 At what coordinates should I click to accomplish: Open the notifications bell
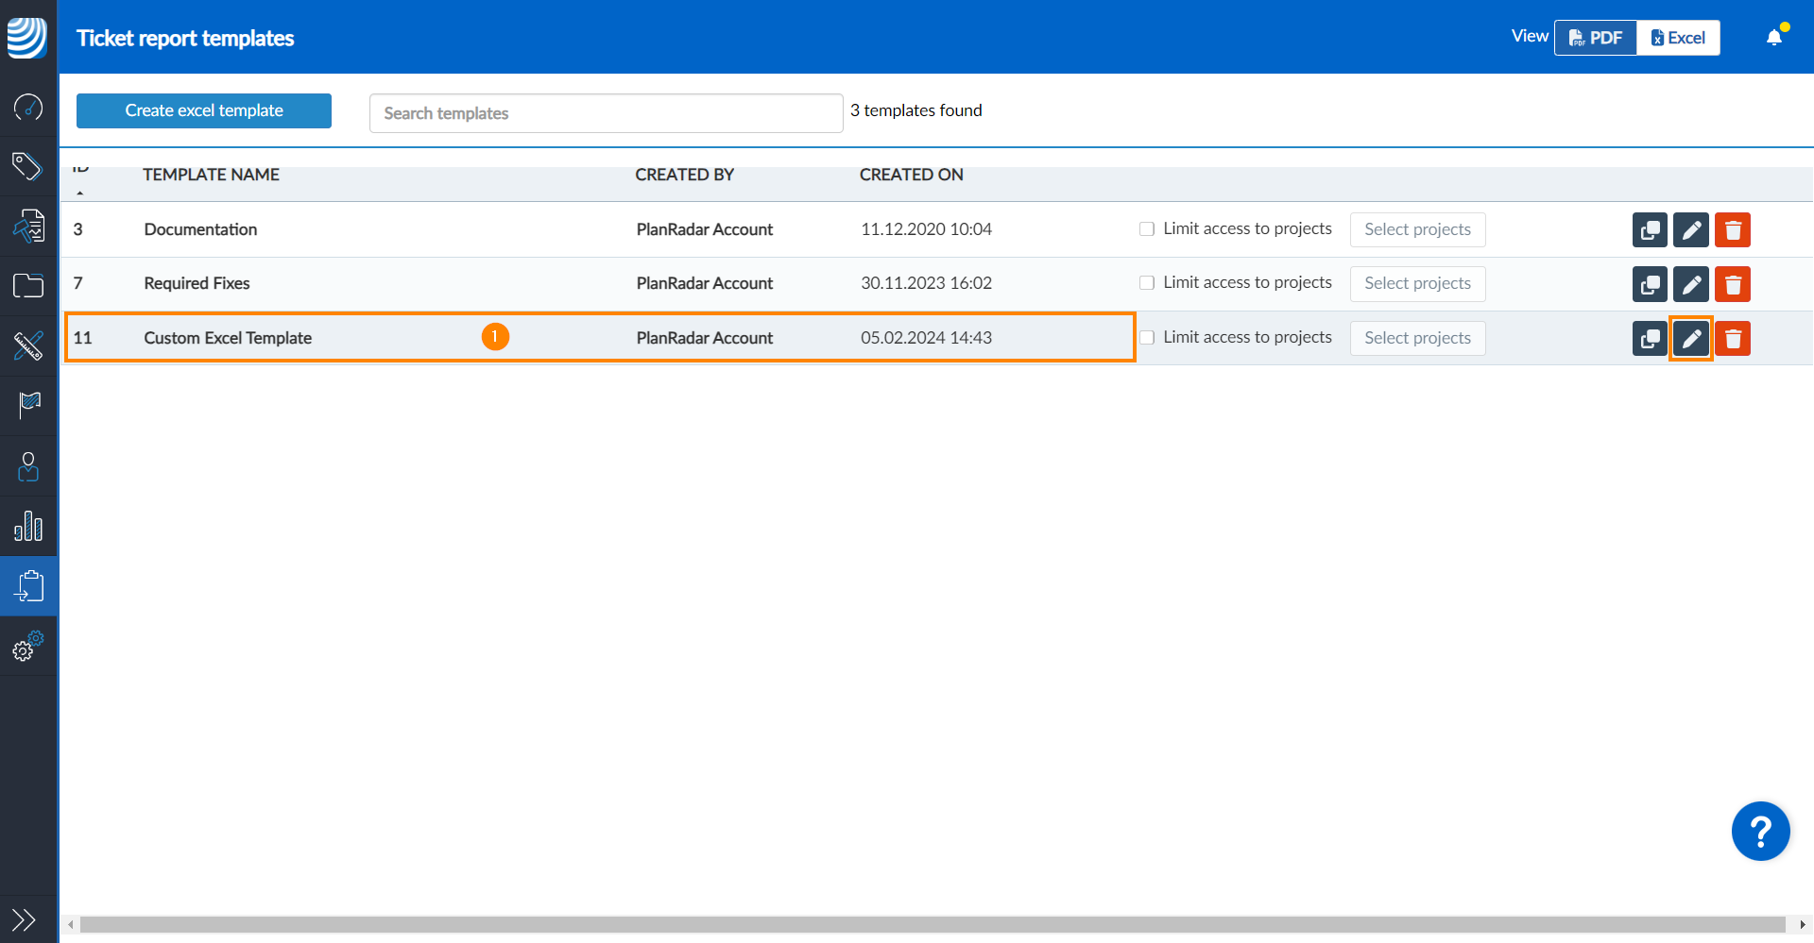coord(1773,38)
